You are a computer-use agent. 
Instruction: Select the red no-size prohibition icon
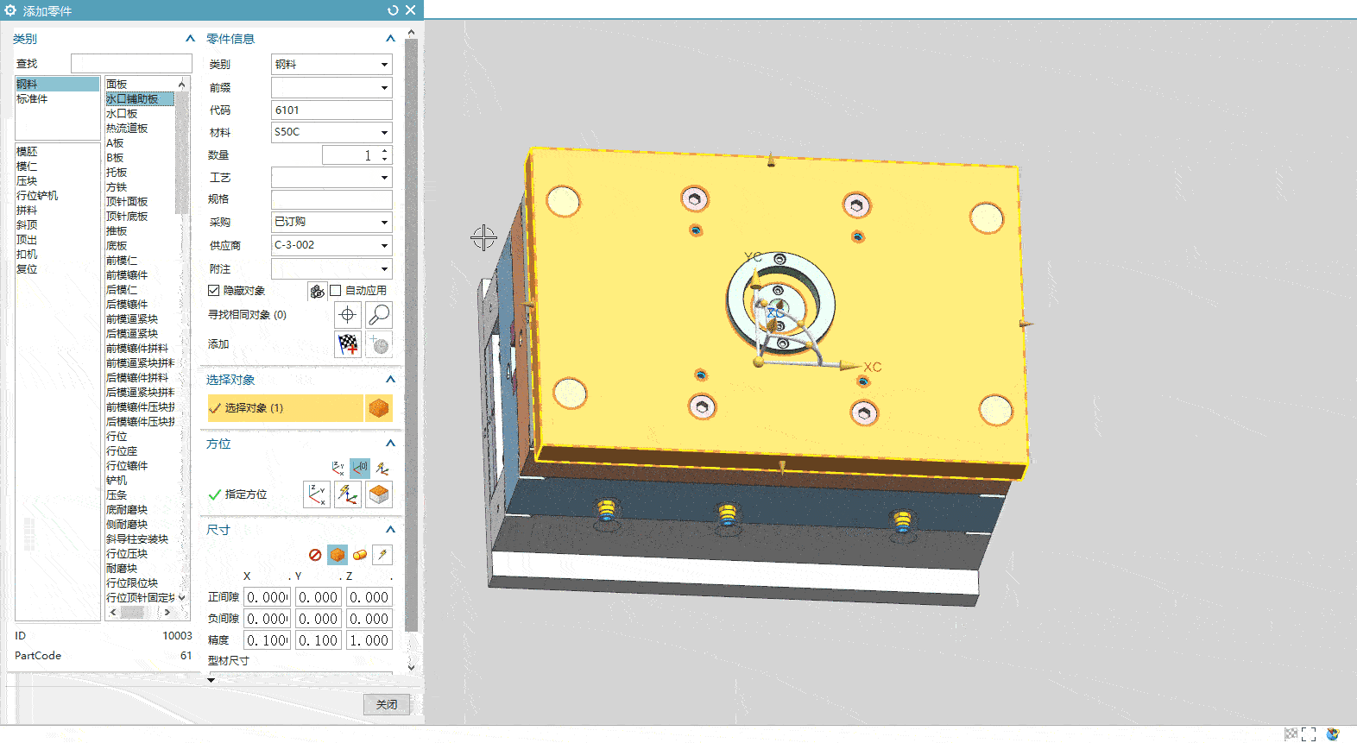[x=315, y=555]
